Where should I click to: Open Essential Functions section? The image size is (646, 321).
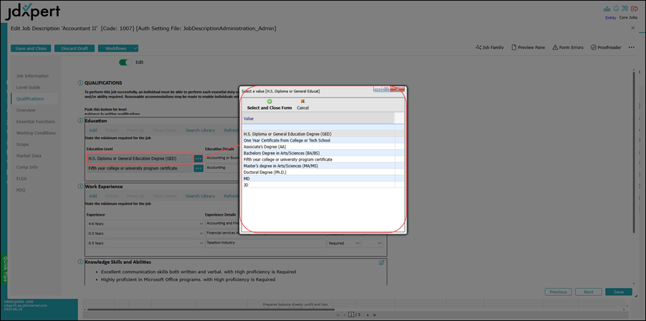[36, 122]
